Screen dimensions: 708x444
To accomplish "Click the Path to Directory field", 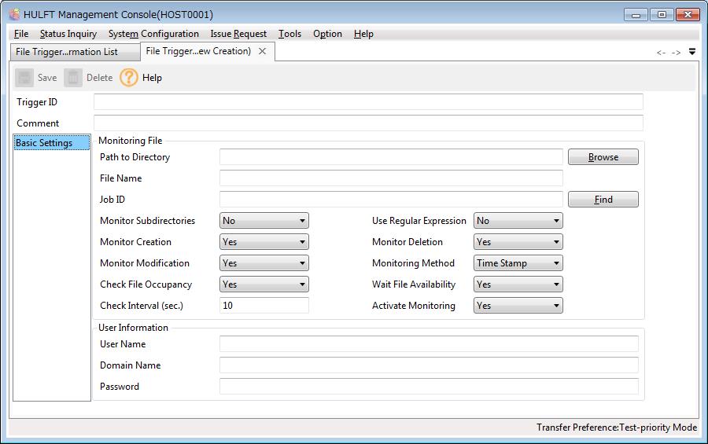I will 391,157.
